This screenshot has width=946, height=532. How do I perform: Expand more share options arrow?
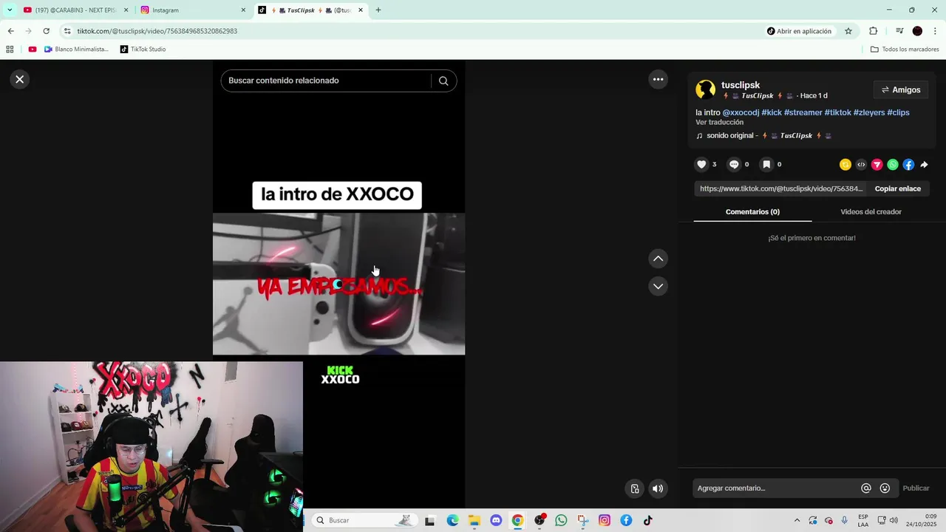(x=924, y=165)
